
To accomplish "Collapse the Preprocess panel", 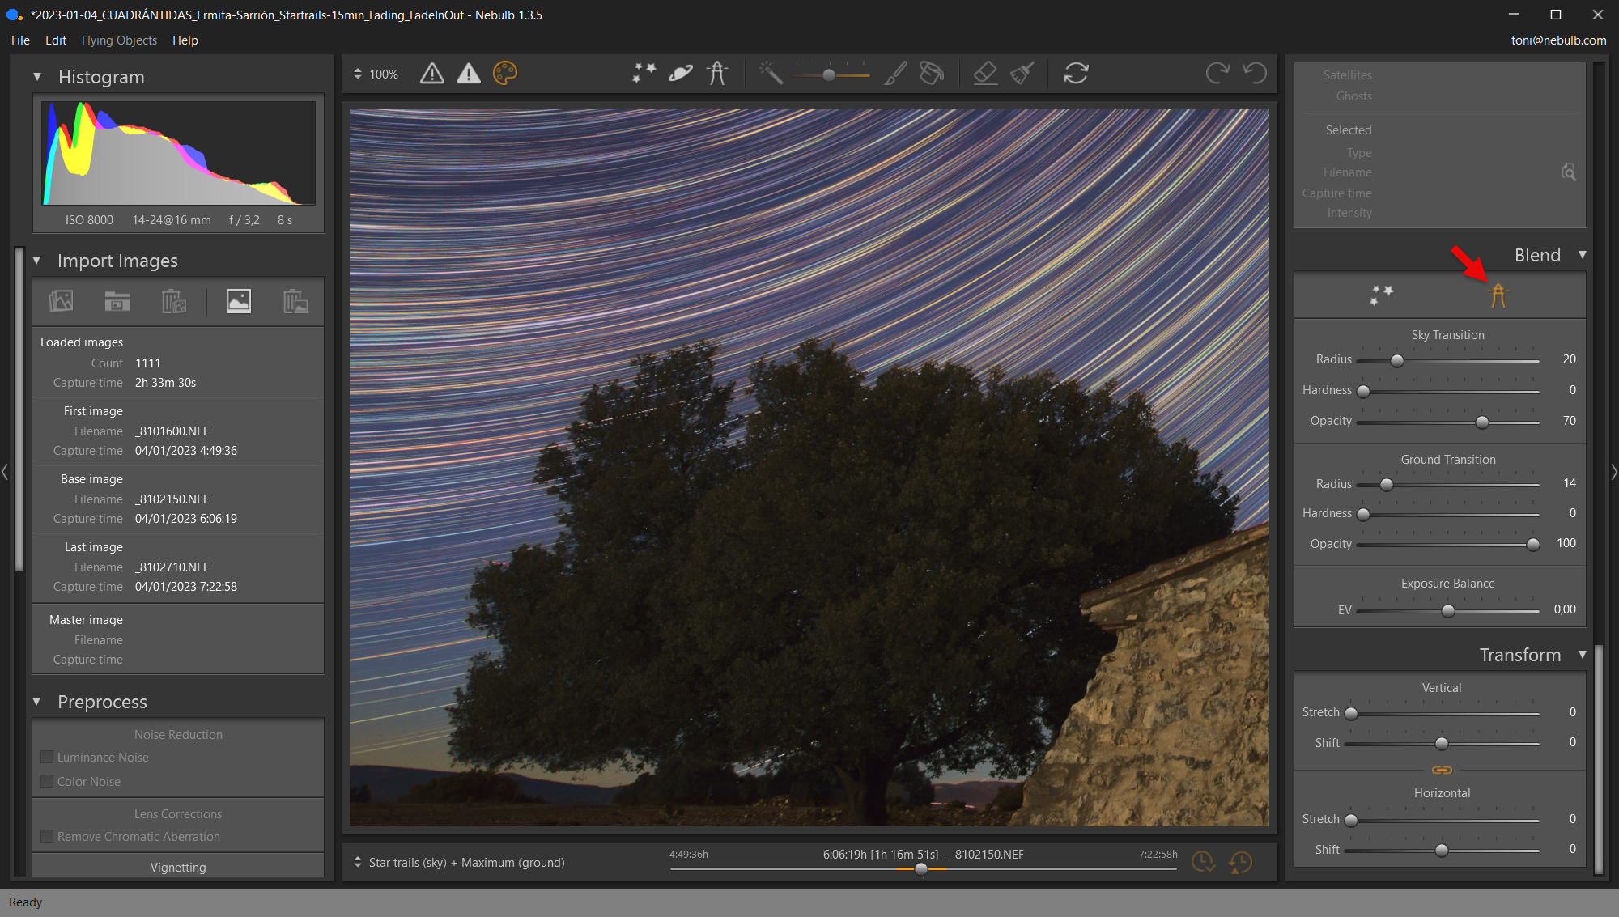I will coord(36,702).
